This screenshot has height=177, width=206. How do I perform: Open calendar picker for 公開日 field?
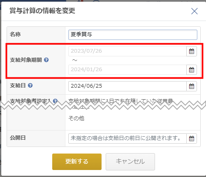coord(192,138)
